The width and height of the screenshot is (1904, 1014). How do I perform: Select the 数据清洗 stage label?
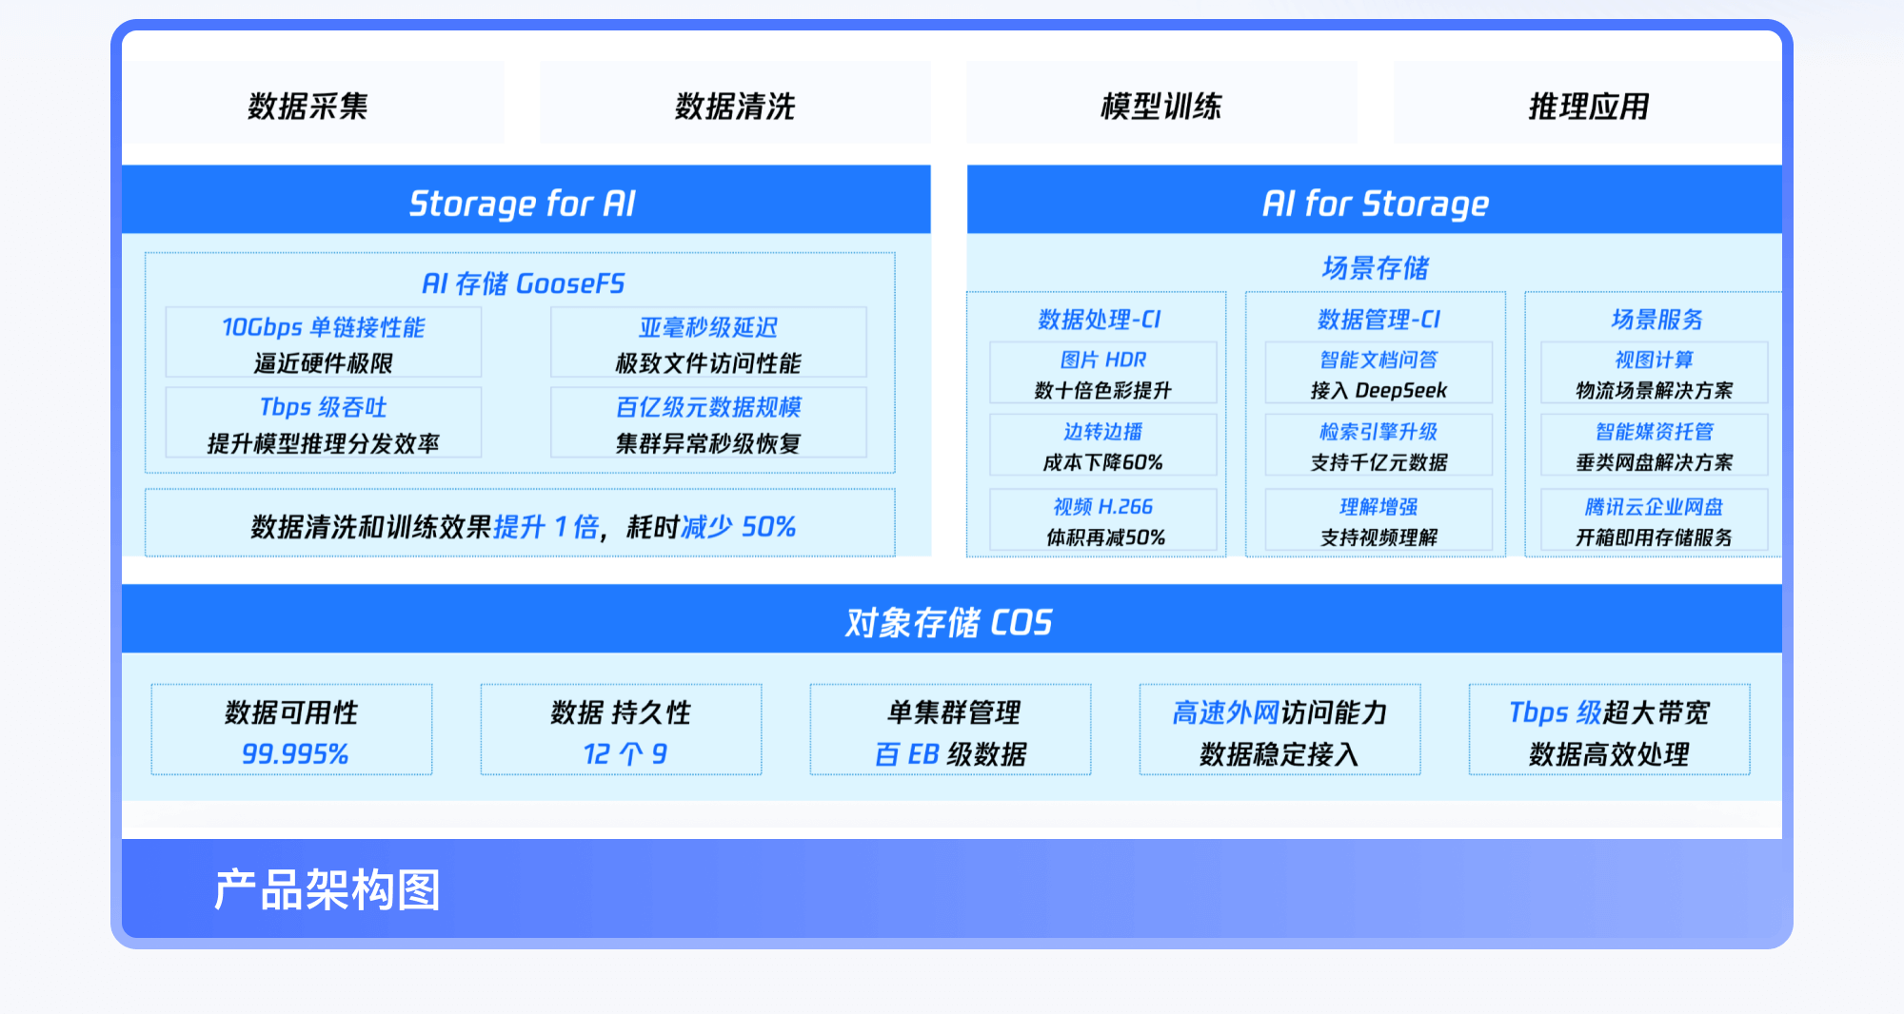tap(735, 106)
